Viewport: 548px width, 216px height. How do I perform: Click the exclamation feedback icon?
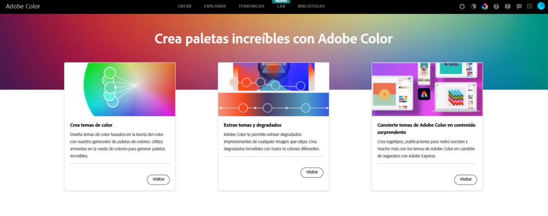pyautogui.click(x=507, y=6)
